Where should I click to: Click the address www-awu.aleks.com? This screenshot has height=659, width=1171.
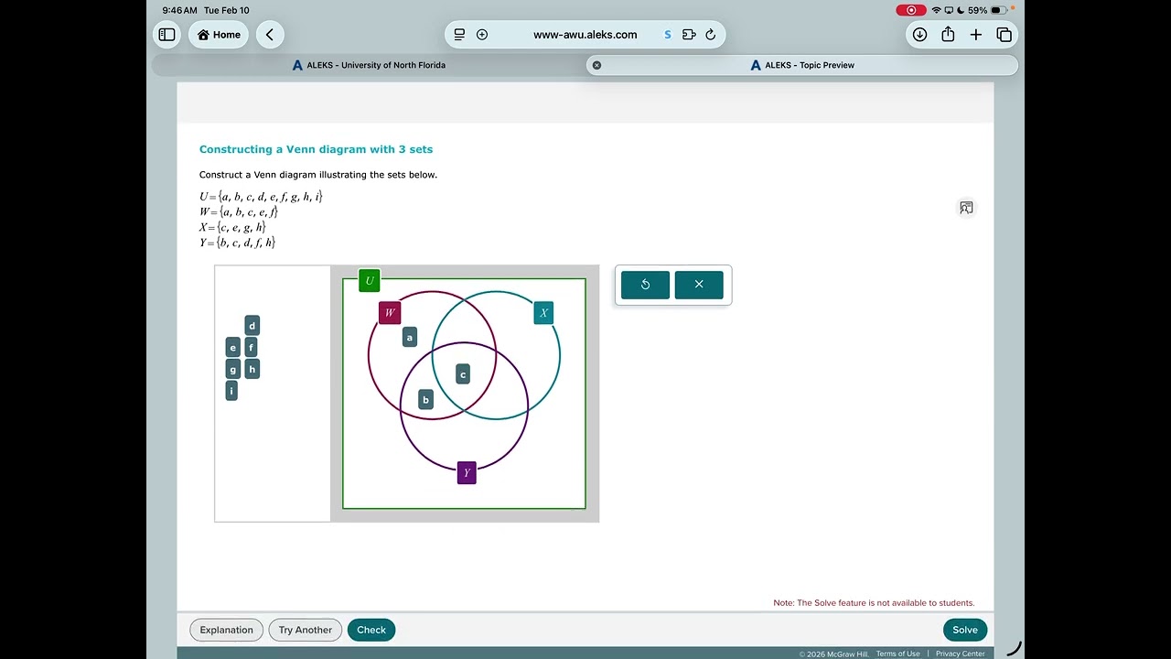[585, 35]
